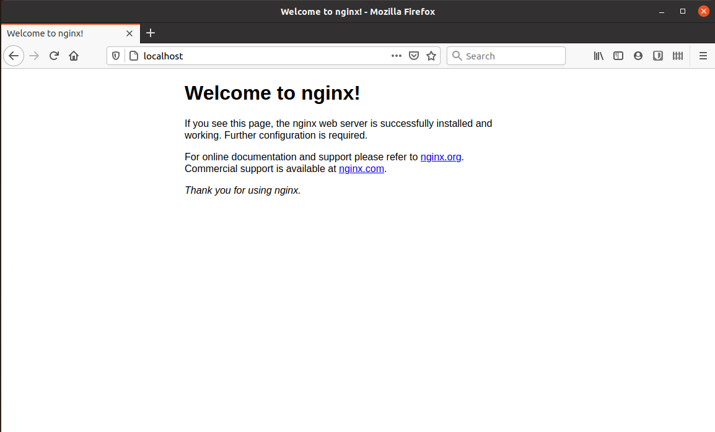
Task: Focus the Search box
Action: pyautogui.click(x=506, y=56)
